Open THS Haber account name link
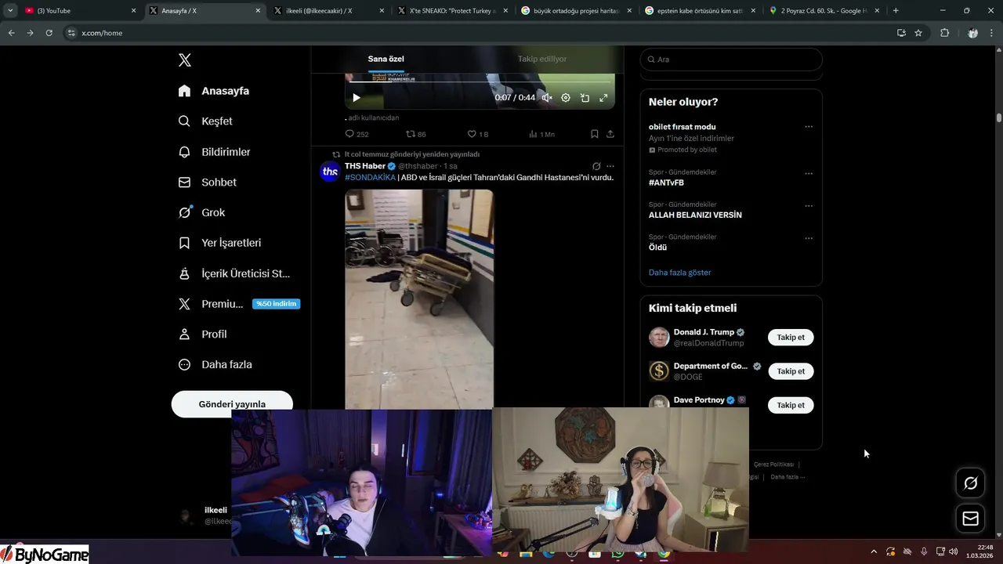The height and width of the screenshot is (564, 1003). click(365, 166)
